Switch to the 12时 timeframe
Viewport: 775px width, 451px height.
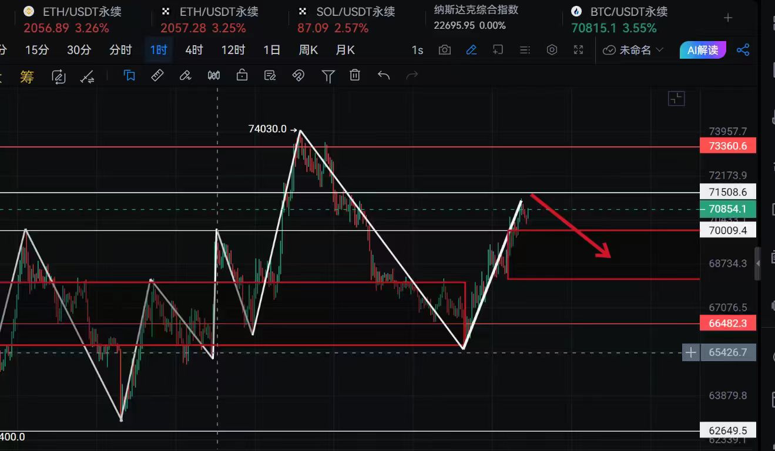pyautogui.click(x=233, y=50)
